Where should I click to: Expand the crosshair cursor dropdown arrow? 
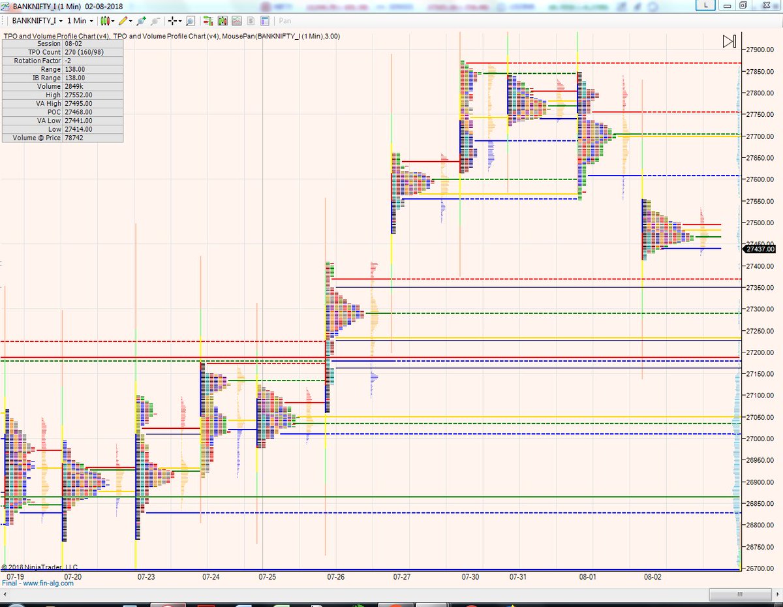(x=180, y=21)
